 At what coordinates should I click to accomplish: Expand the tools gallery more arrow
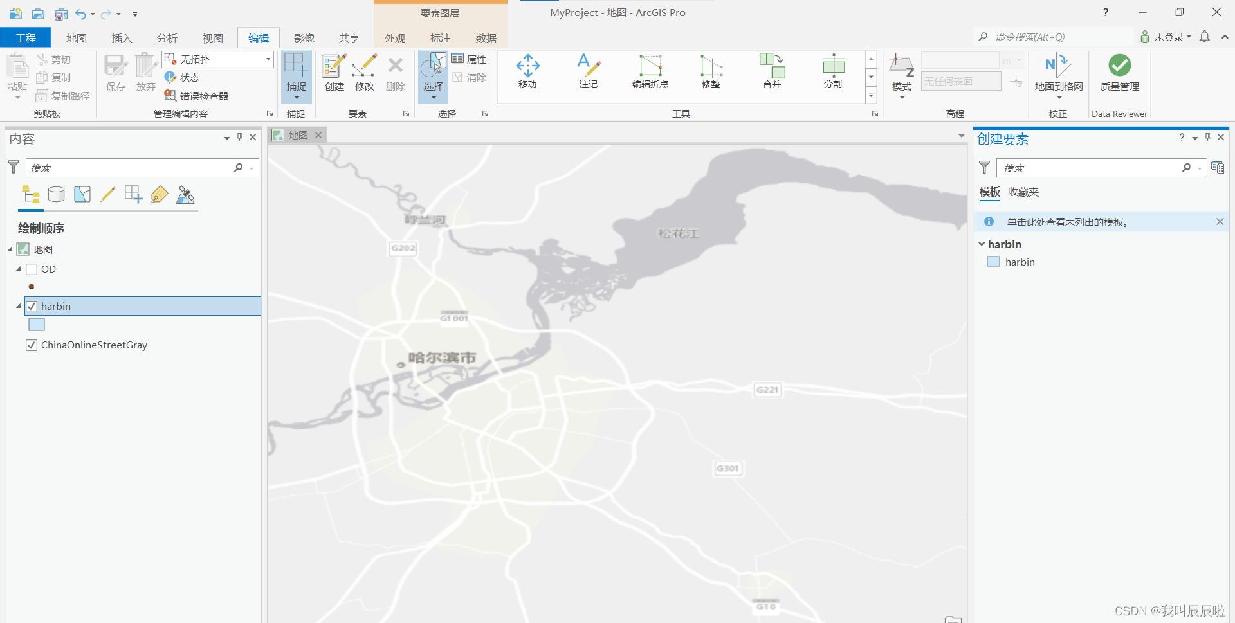[x=871, y=95]
